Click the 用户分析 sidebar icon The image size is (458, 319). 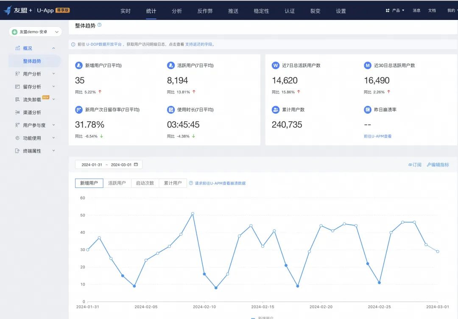pos(17,74)
